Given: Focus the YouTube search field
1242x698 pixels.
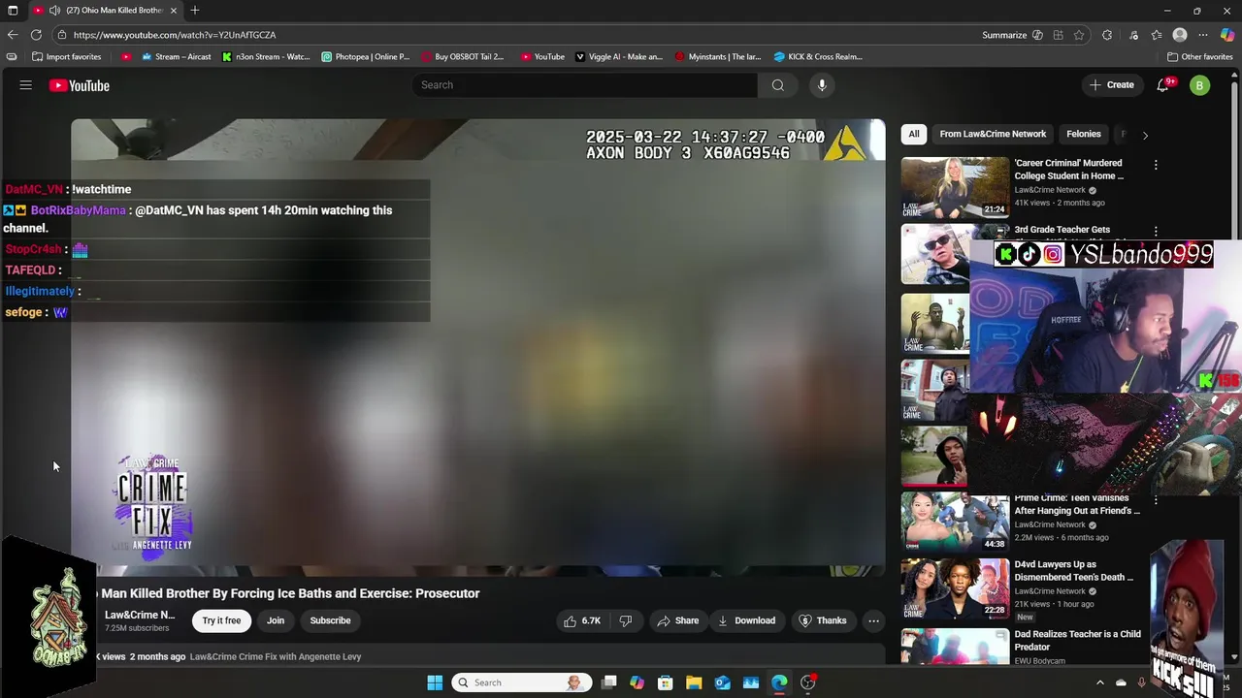Looking at the screenshot, I should (584, 85).
